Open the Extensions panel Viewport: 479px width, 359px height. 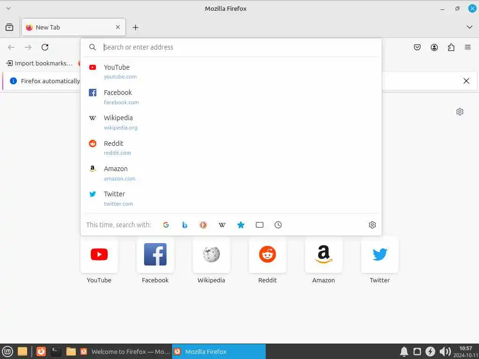click(451, 47)
